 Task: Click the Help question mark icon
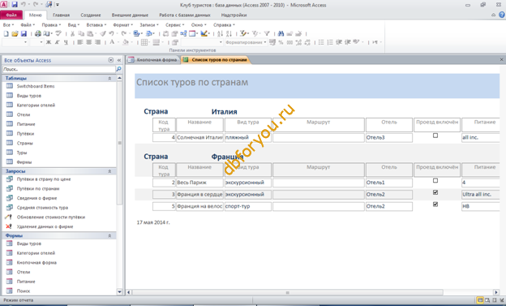(x=502, y=15)
